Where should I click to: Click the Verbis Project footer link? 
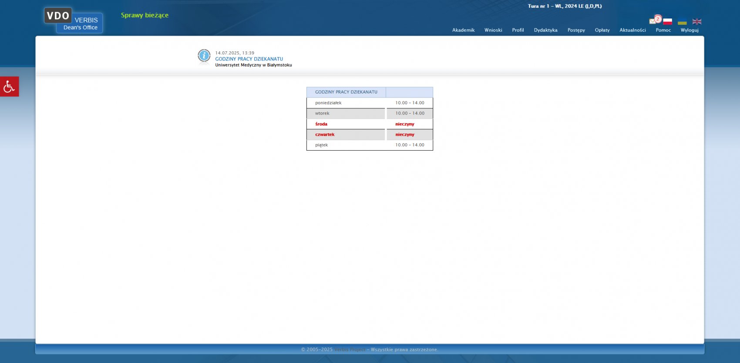350,350
